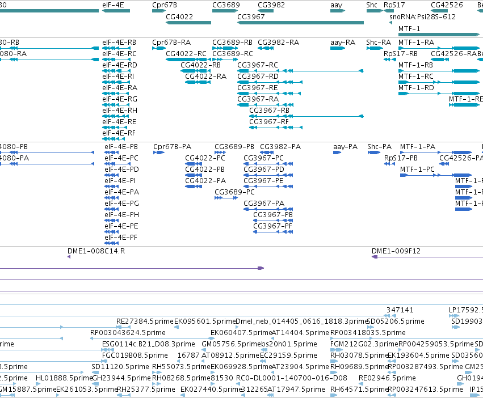Open the CG3967-RE transcript label

click(x=258, y=88)
